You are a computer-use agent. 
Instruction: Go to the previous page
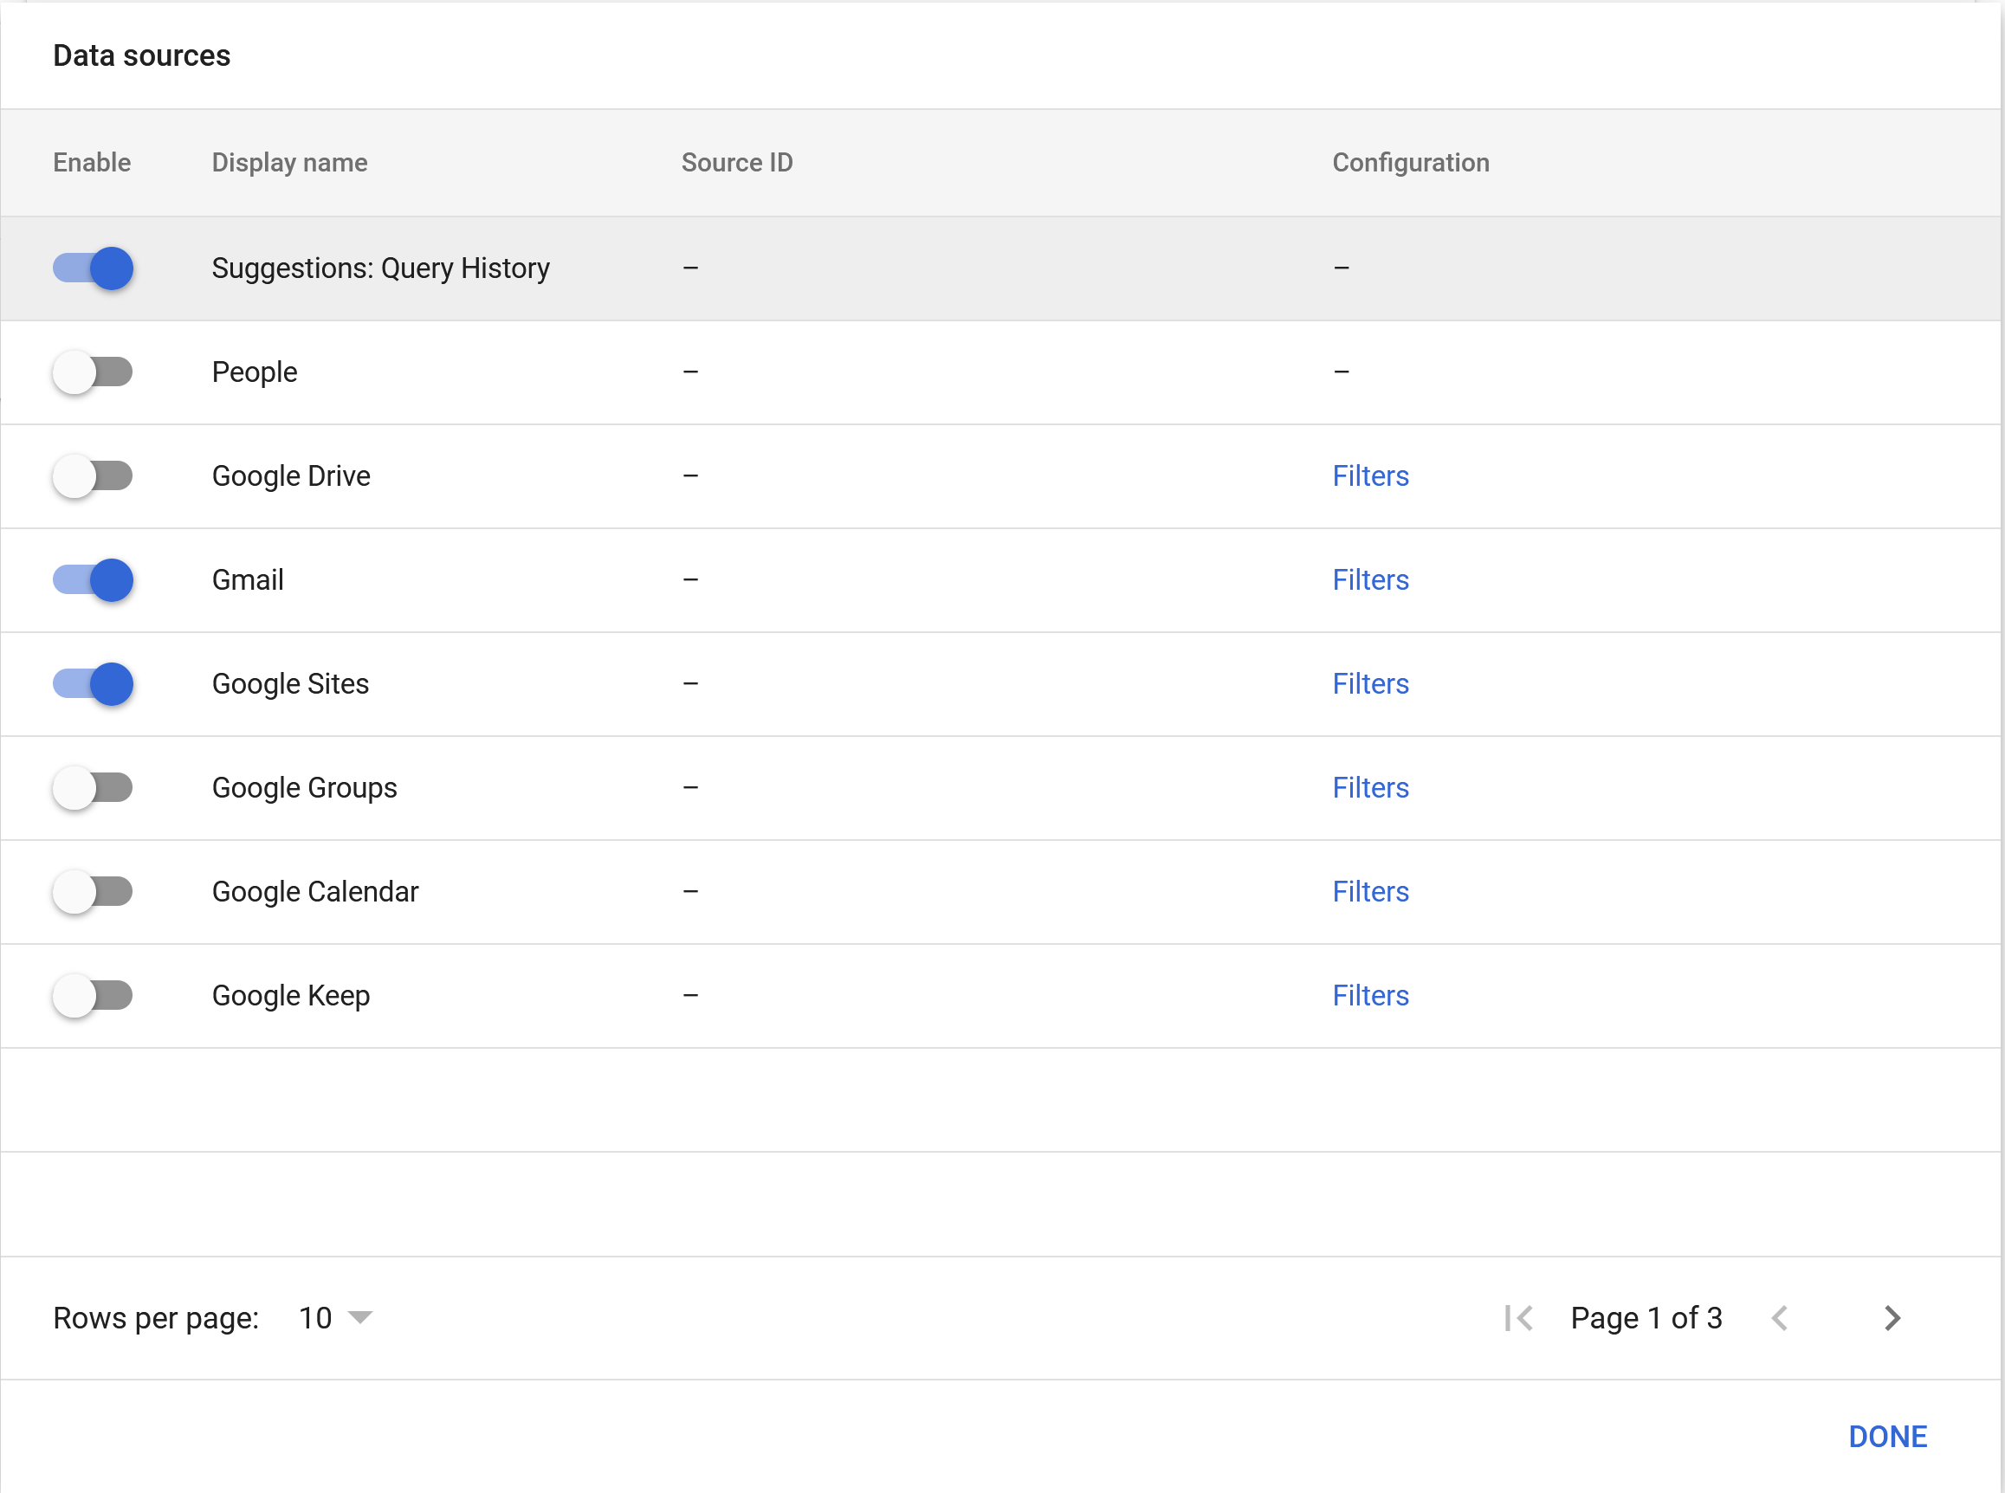[1781, 1318]
